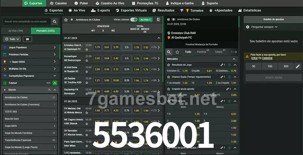Click the layout view icon next to Tudo
This screenshot has height=155, width=303.
click(27, 39)
